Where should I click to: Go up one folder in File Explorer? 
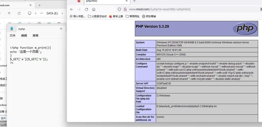click(9, 13)
